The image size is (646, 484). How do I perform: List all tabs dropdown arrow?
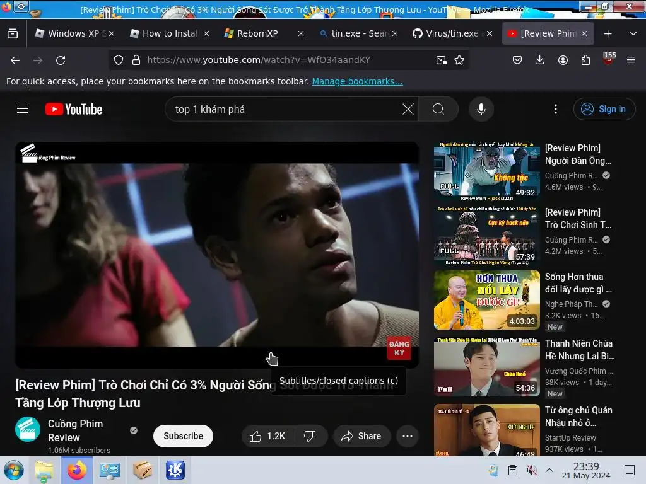click(633, 34)
